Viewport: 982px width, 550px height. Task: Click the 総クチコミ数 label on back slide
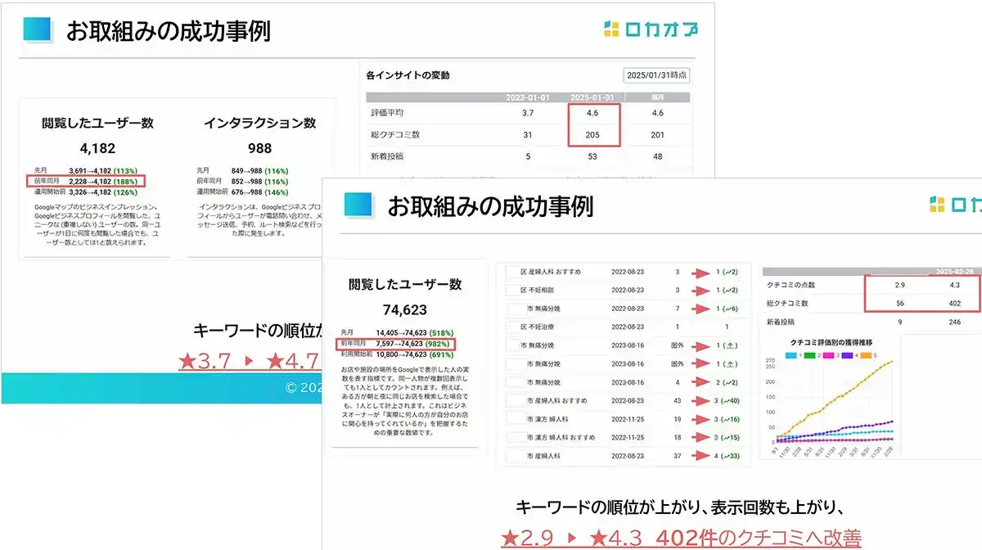pyautogui.click(x=395, y=134)
